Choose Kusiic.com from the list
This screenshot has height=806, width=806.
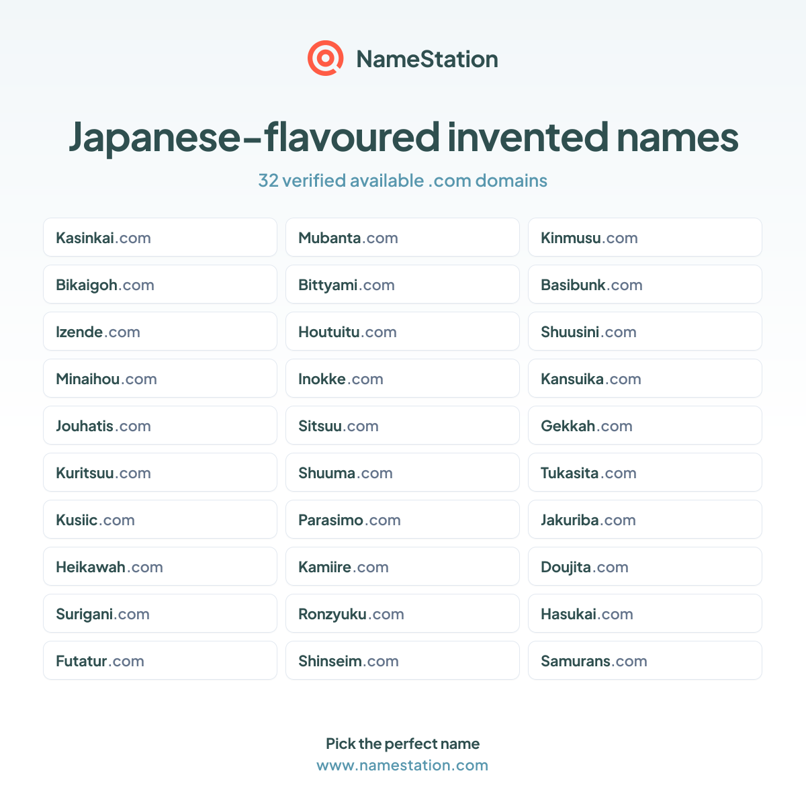(161, 519)
